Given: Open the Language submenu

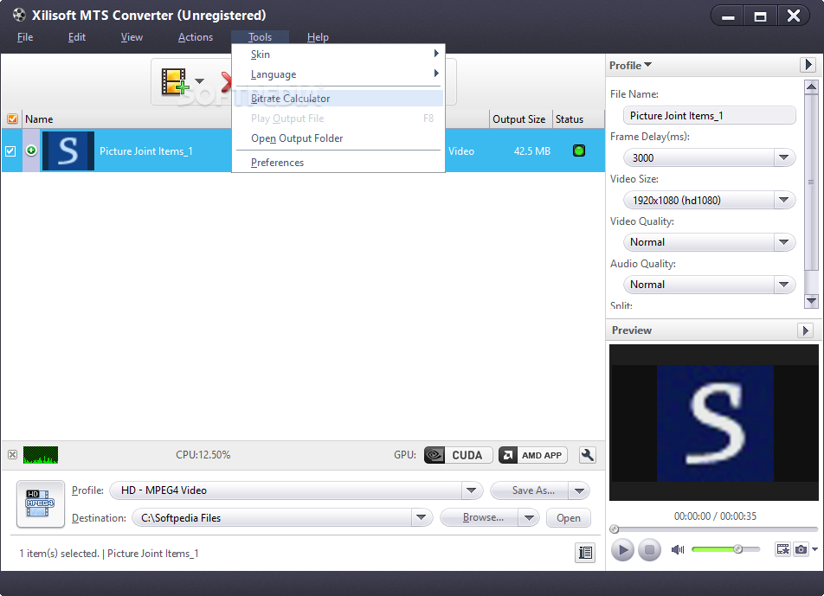Looking at the screenshot, I should point(339,74).
